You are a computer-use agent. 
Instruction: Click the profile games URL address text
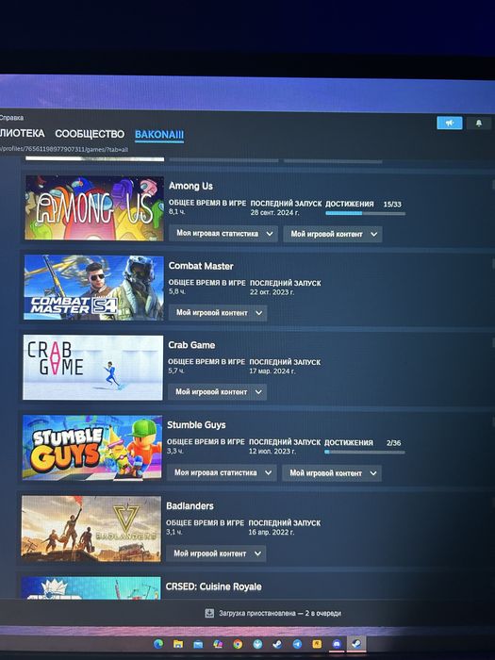64,149
